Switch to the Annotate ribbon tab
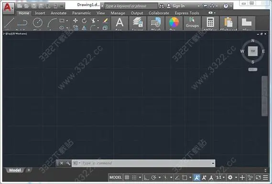272x184 pixels. point(58,13)
